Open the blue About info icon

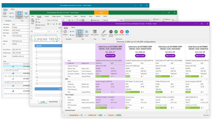(127, 32)
